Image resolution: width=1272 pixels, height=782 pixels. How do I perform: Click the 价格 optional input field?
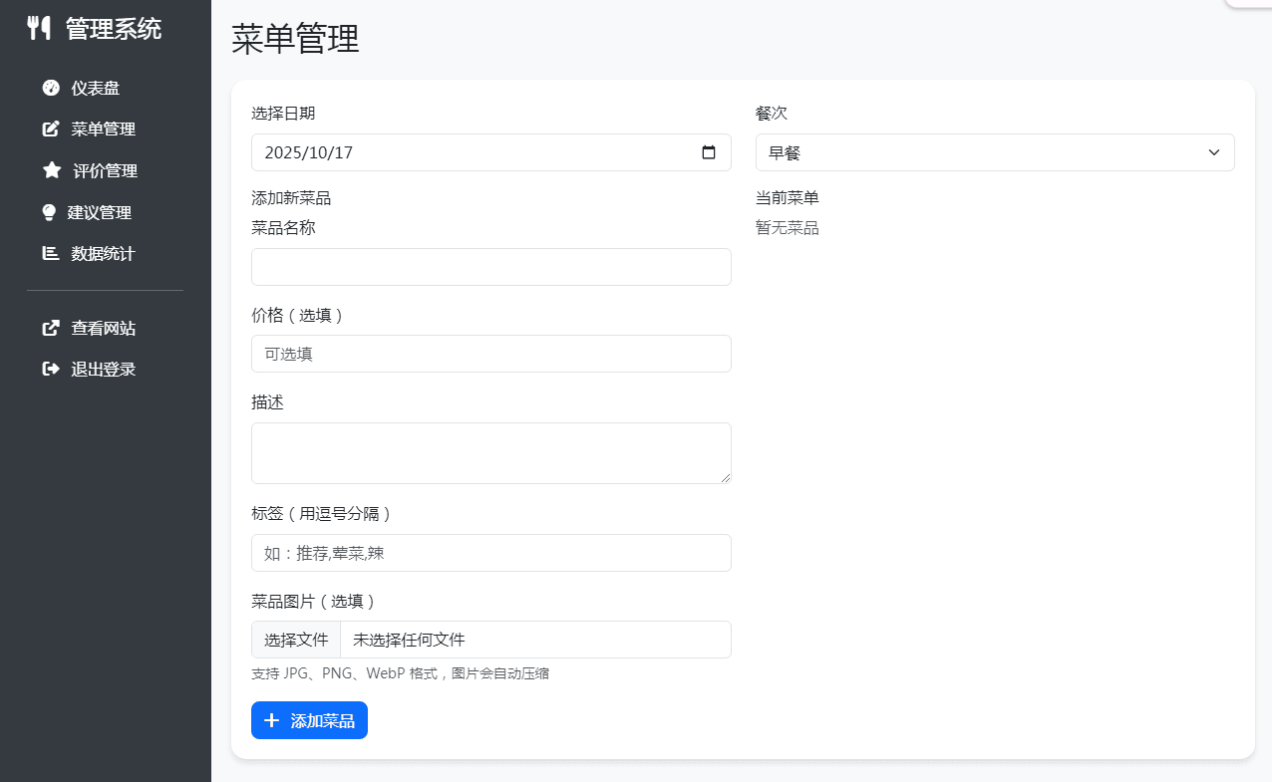point(490,354)
